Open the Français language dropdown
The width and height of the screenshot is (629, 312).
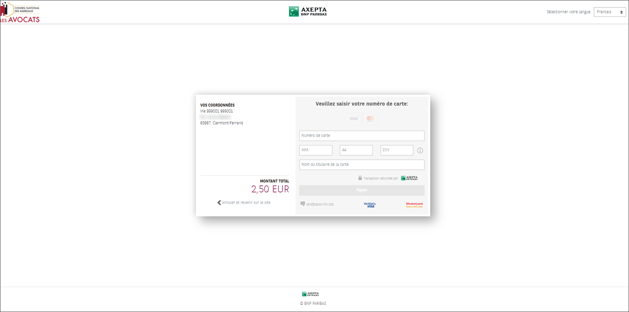click(610, 12)
